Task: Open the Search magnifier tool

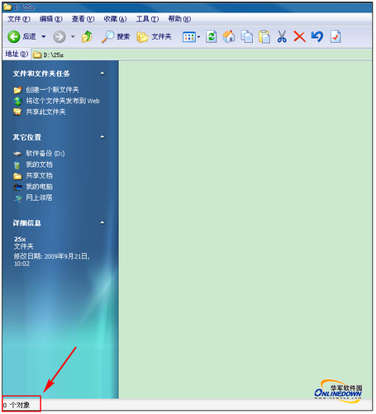Action: coord(115,36)
